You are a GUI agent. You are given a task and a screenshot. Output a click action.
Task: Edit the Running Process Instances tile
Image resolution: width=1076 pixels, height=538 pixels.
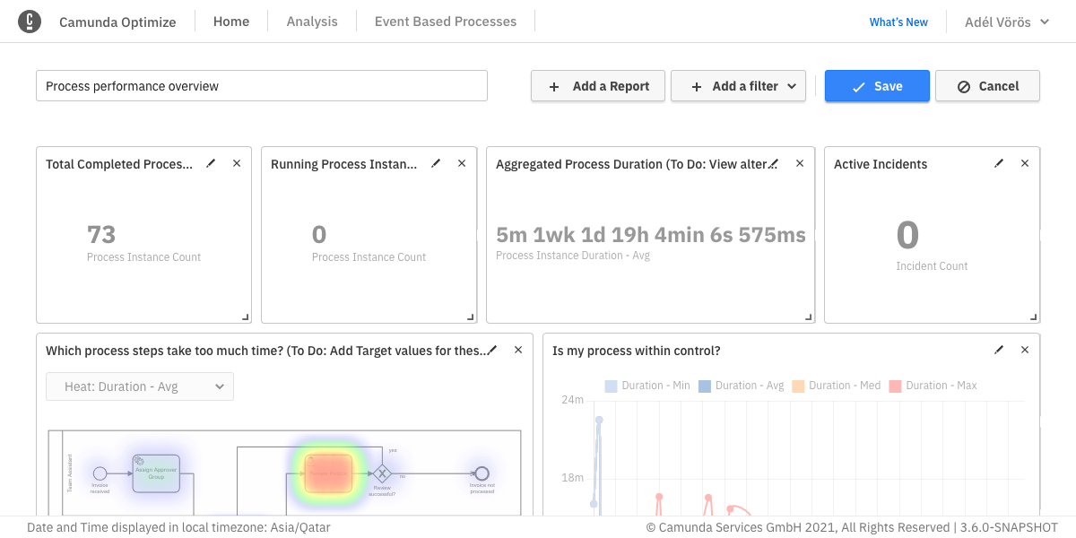436,163
